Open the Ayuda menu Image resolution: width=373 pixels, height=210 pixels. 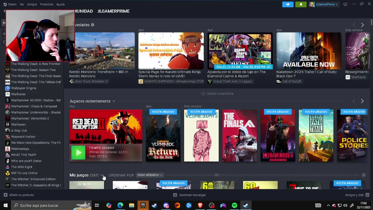tap(60, 4)
